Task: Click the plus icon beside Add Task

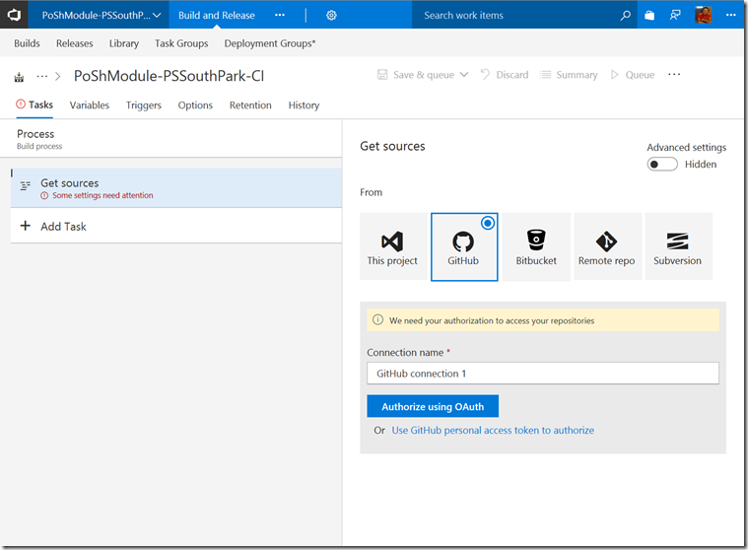Action: coord(26,226)
